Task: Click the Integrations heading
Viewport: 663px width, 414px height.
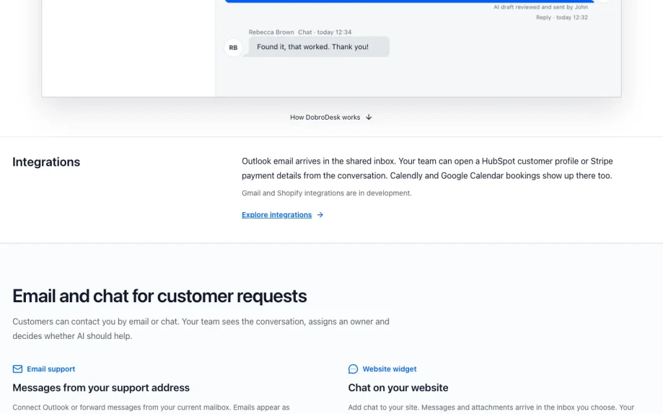Action: tap(46, 162)
